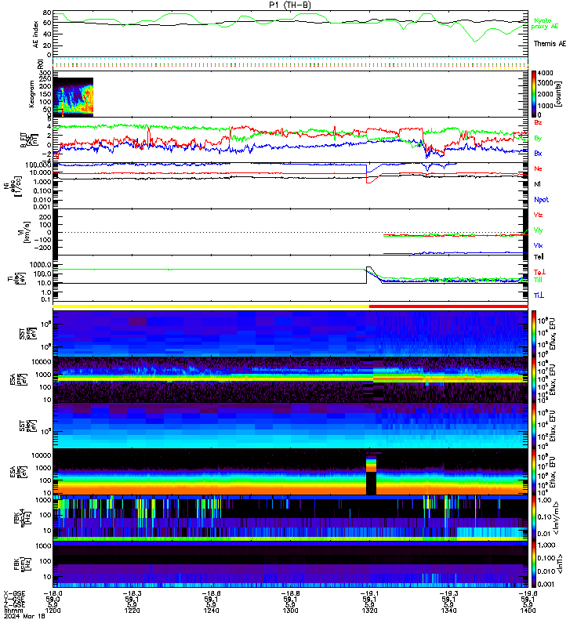
Task: Select the black "Te‖" legend label
Action: (539, 257)
